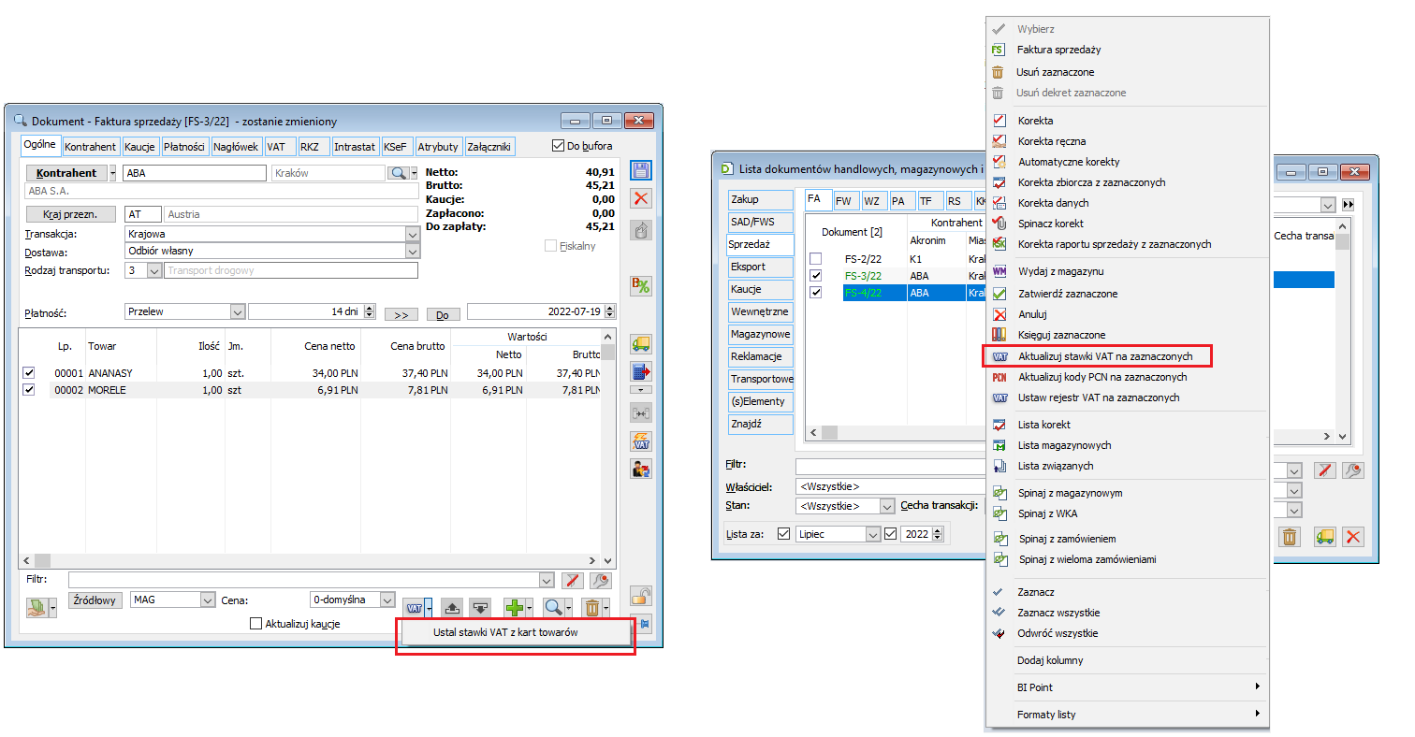Click the Kraj przezn. button
Image resolution: width=1415 pixels, height=737 pixels.
pyautogui.click(x=70, y=214)
